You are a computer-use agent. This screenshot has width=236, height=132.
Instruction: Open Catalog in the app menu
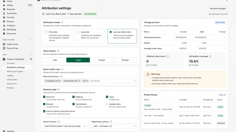[10, 76]
